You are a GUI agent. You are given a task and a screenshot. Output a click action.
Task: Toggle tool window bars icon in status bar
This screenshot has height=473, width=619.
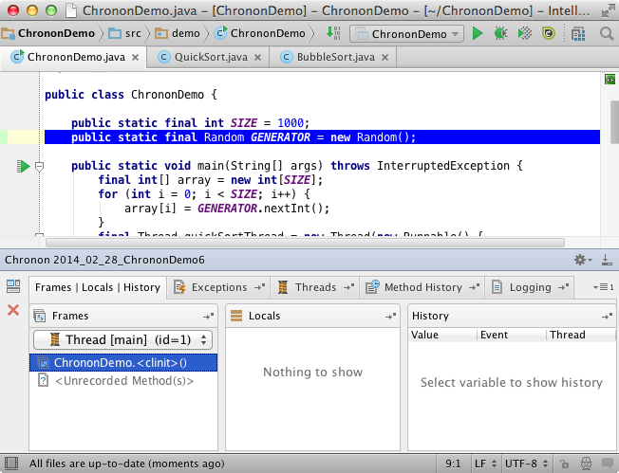pyautogui.click(x=11, y=464)
